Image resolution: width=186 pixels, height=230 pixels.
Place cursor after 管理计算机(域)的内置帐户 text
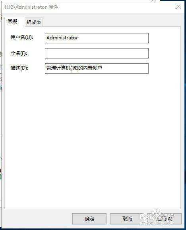(x=102, y=68)
